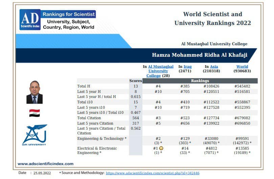Viewport: 274px width, 179px height.
Task: Click the date 25.05.2022 text
Action: [x=42, y=173]
